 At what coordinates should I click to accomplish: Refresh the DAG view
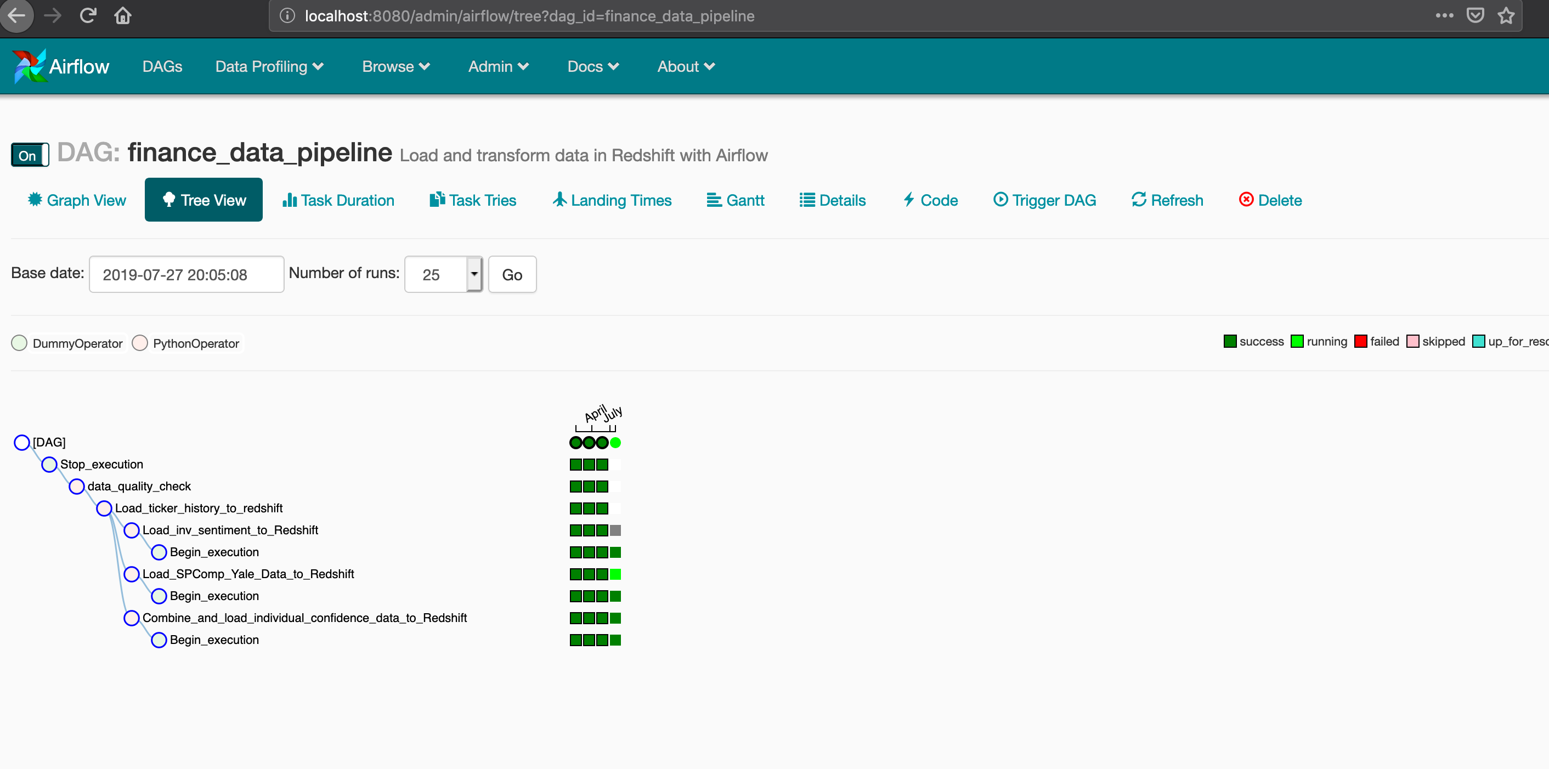1167,200
